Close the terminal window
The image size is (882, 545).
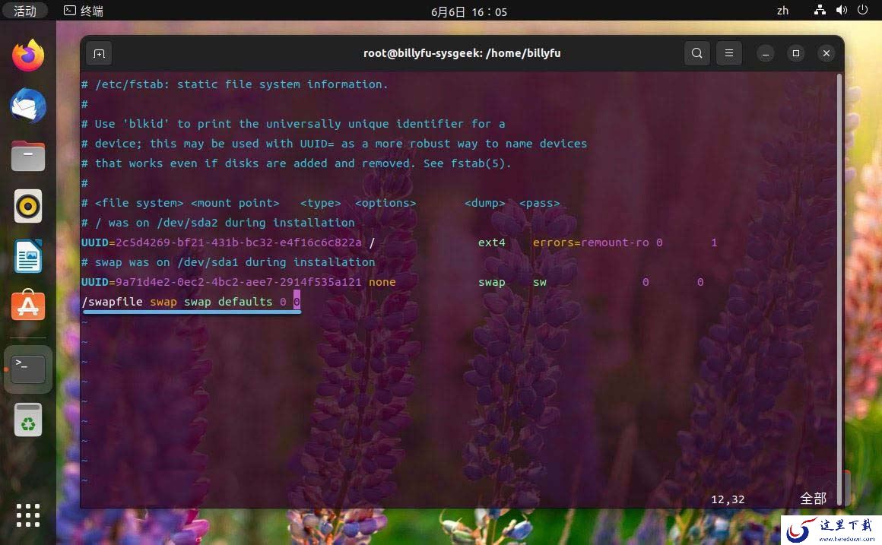point(826,53)
